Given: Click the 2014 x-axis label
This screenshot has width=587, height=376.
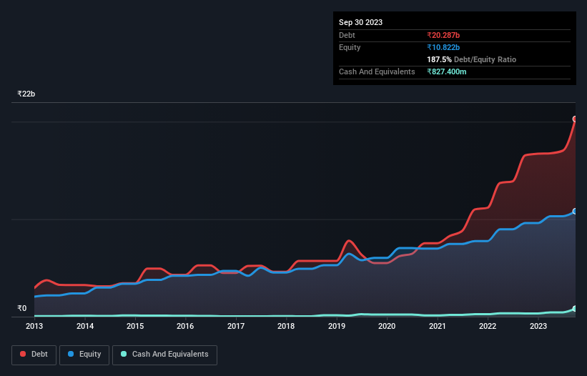Looking at the screenshot, I should point(85,326).
